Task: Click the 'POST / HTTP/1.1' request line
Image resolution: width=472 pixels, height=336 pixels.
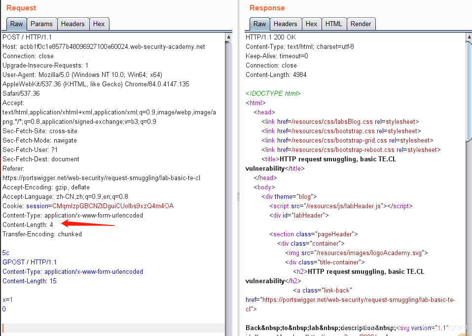Action: 27,37
